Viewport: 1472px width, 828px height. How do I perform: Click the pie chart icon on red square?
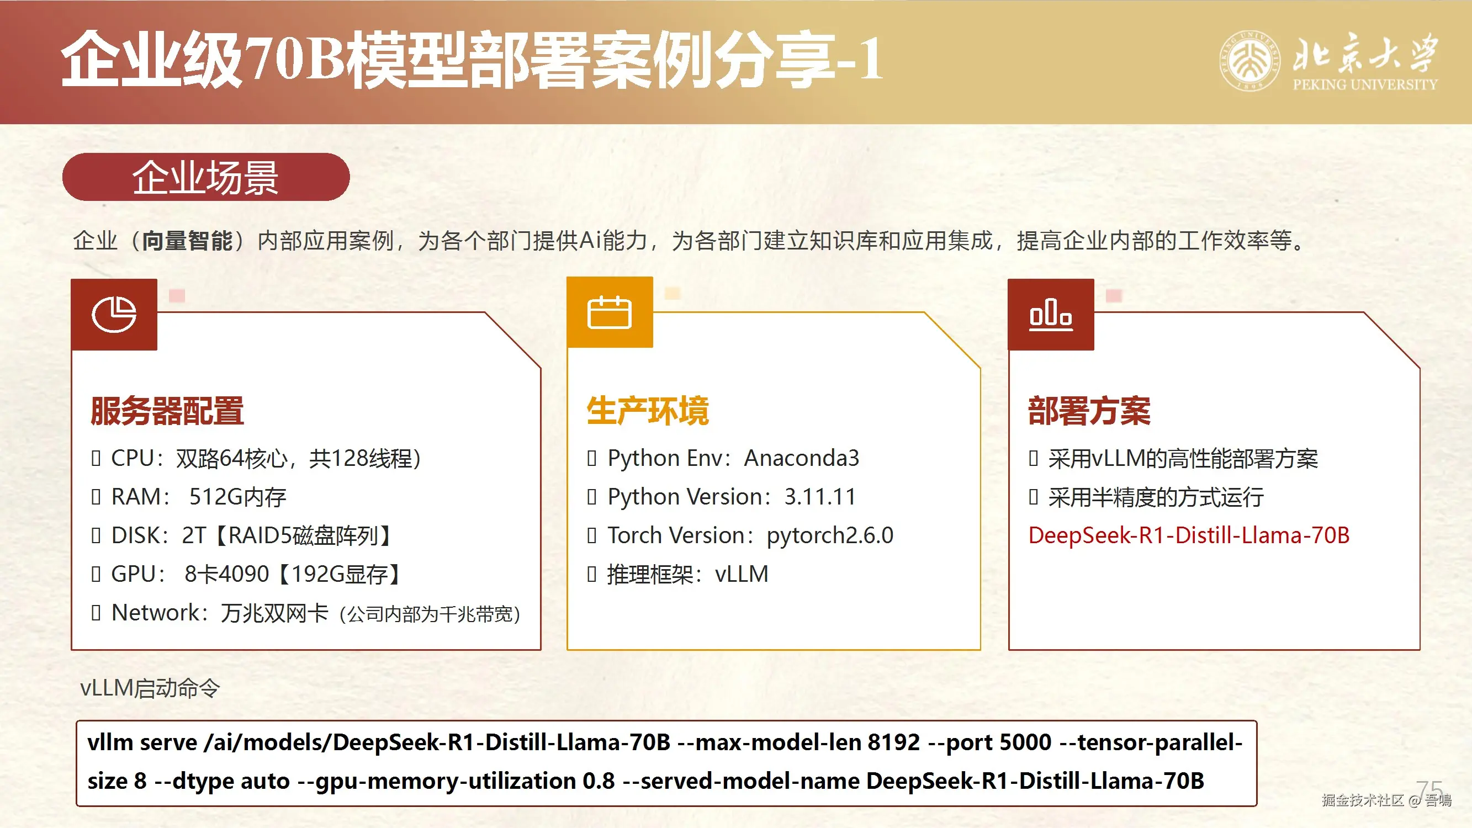(114, 314)
